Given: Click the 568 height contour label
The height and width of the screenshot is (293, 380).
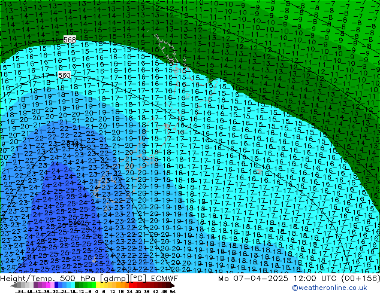Looking at the screenshot, I should [70, 39].
